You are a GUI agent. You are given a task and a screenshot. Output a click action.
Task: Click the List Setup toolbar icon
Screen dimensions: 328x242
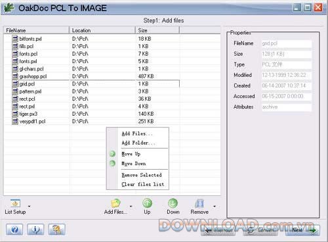pos(15,203)
